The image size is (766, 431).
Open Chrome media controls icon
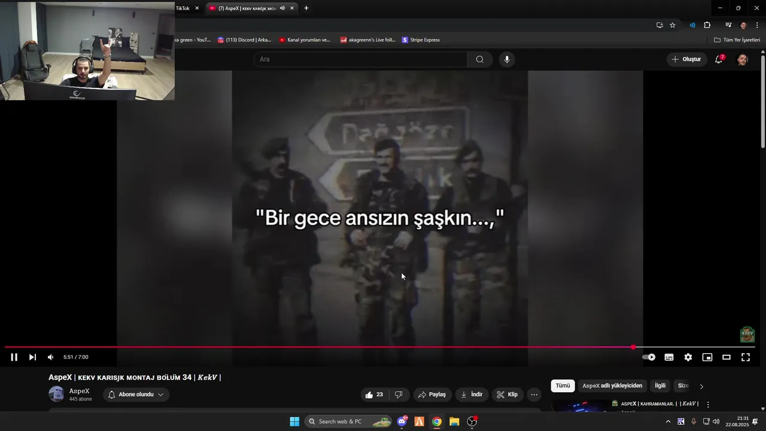tap(728, 25)
